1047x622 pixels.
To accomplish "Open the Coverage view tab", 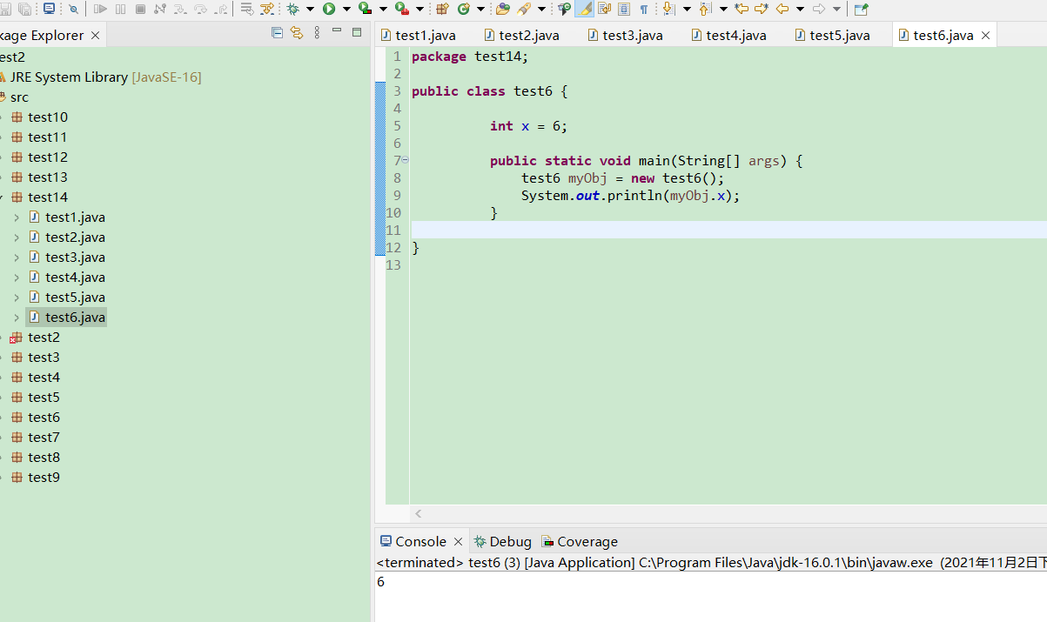I will (580, 541).
